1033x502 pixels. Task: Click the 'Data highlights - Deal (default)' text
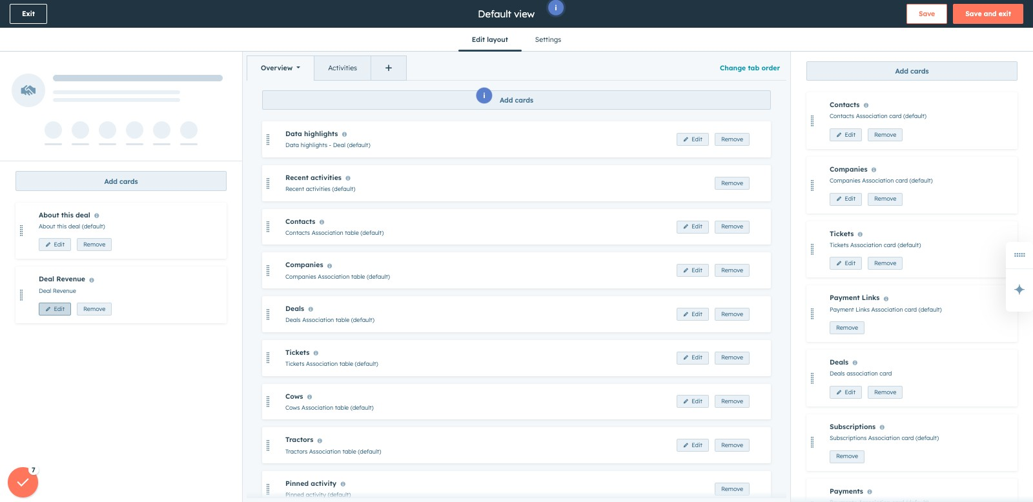coord(328,145)
